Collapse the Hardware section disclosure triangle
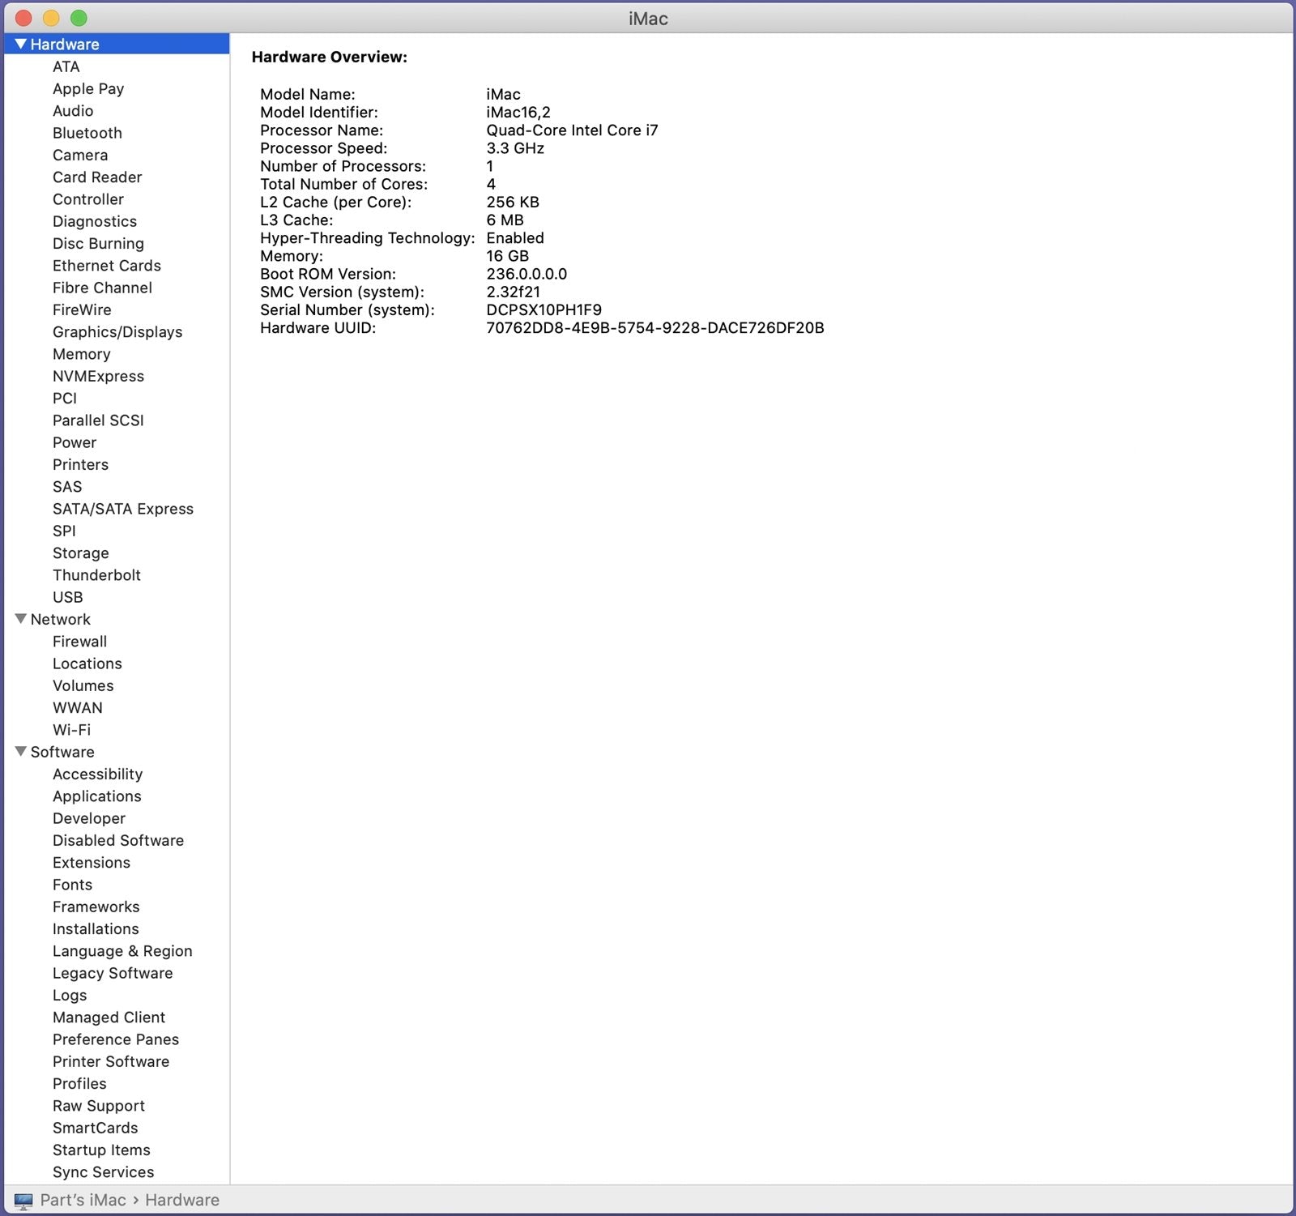The image size is (1296, 1216). (21, 44)
